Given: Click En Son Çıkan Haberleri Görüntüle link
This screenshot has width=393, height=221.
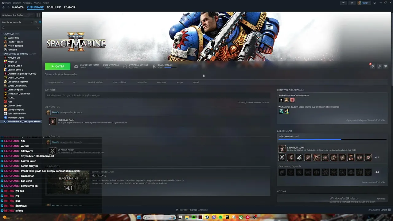Looking at the screenshot, I should point(253,102).
